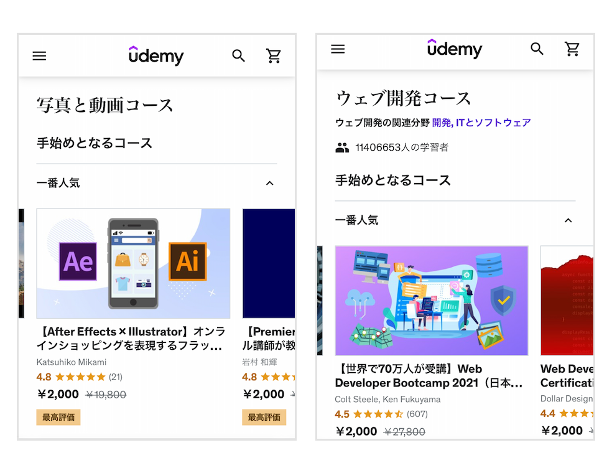Click original price ¥27,800 strikethrough

point(404,432)
